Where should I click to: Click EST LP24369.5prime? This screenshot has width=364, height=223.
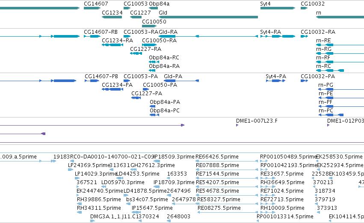89,165
